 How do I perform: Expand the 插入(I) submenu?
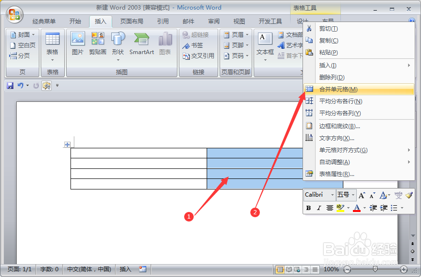click(x=359, y=66)
